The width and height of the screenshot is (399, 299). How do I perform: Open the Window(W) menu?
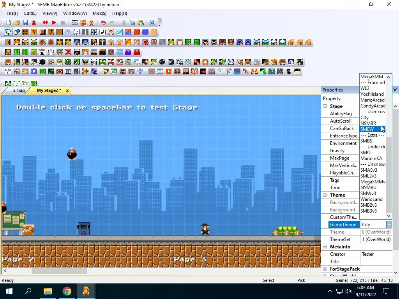coord(75,13)
